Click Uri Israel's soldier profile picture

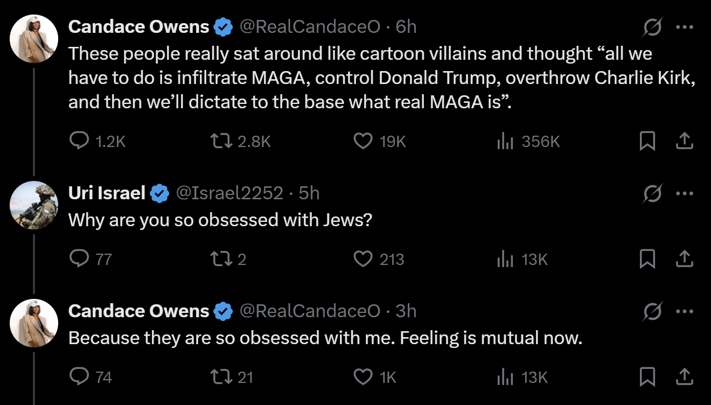(34, 205)
